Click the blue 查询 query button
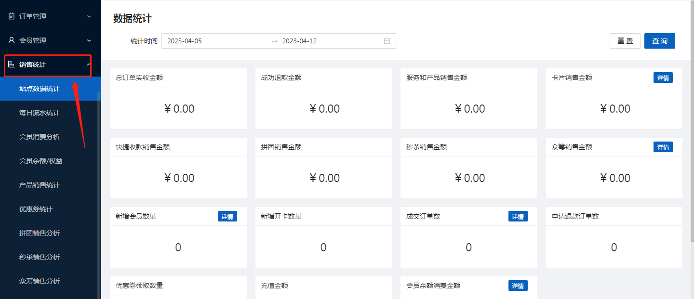 click(659, 41)
